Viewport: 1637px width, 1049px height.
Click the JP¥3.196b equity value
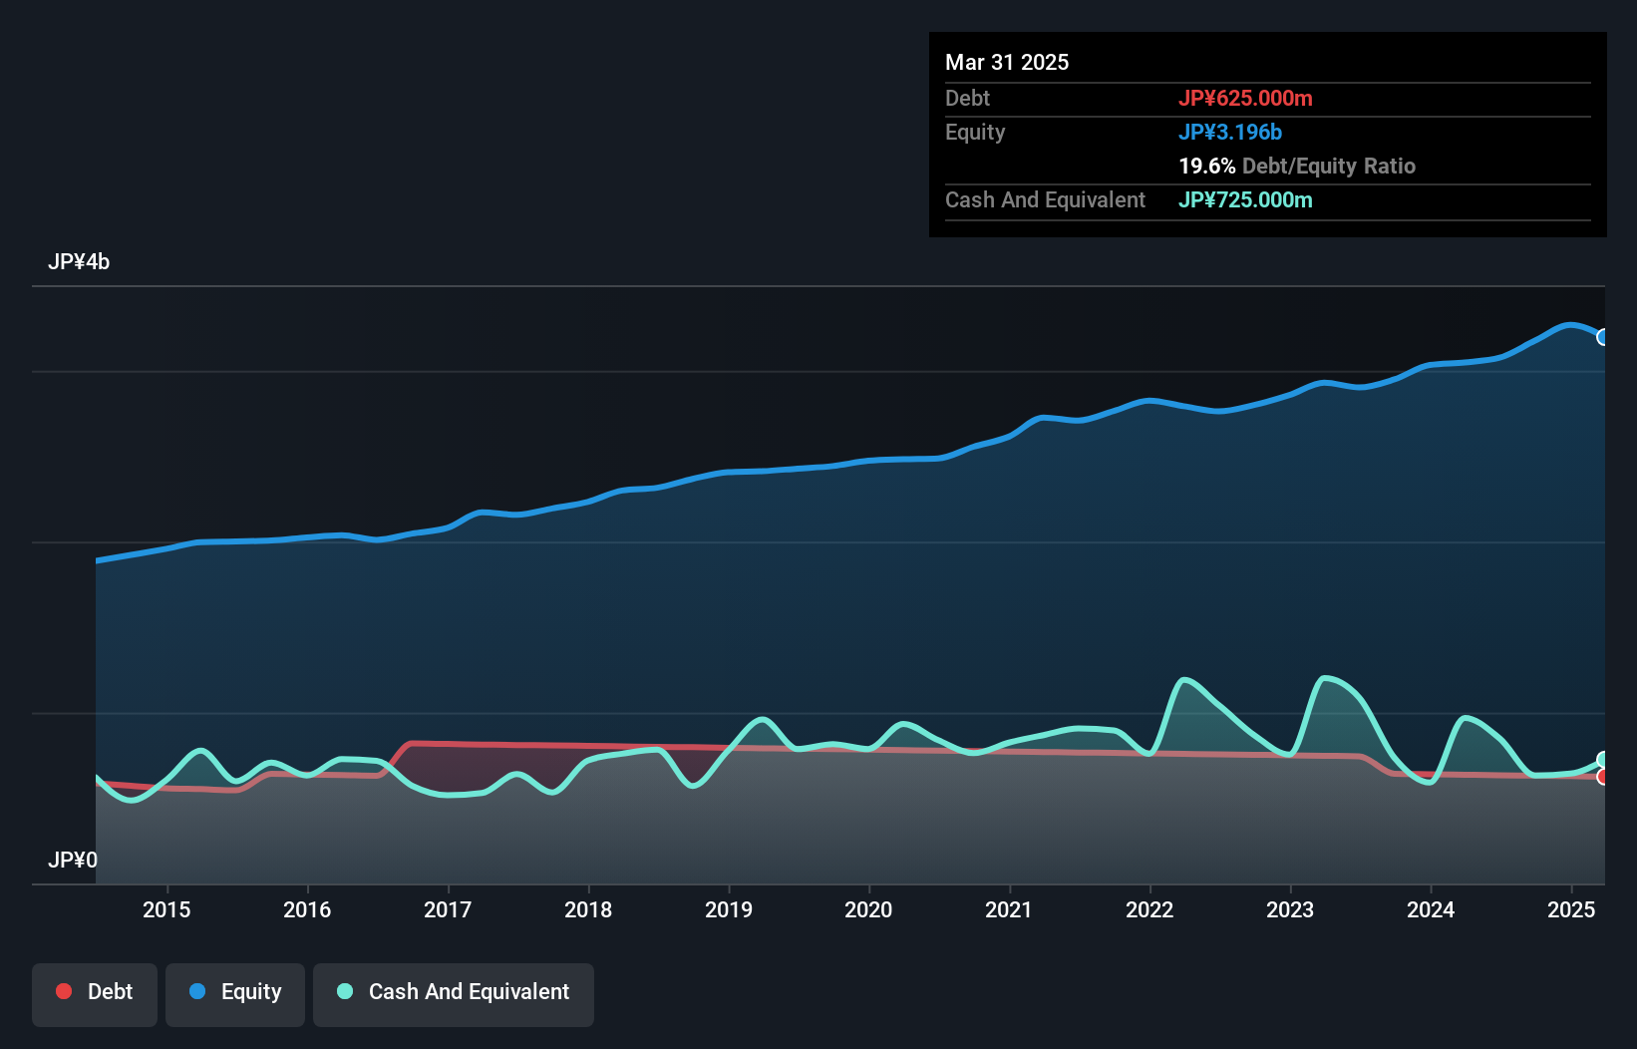[1230, 132]
